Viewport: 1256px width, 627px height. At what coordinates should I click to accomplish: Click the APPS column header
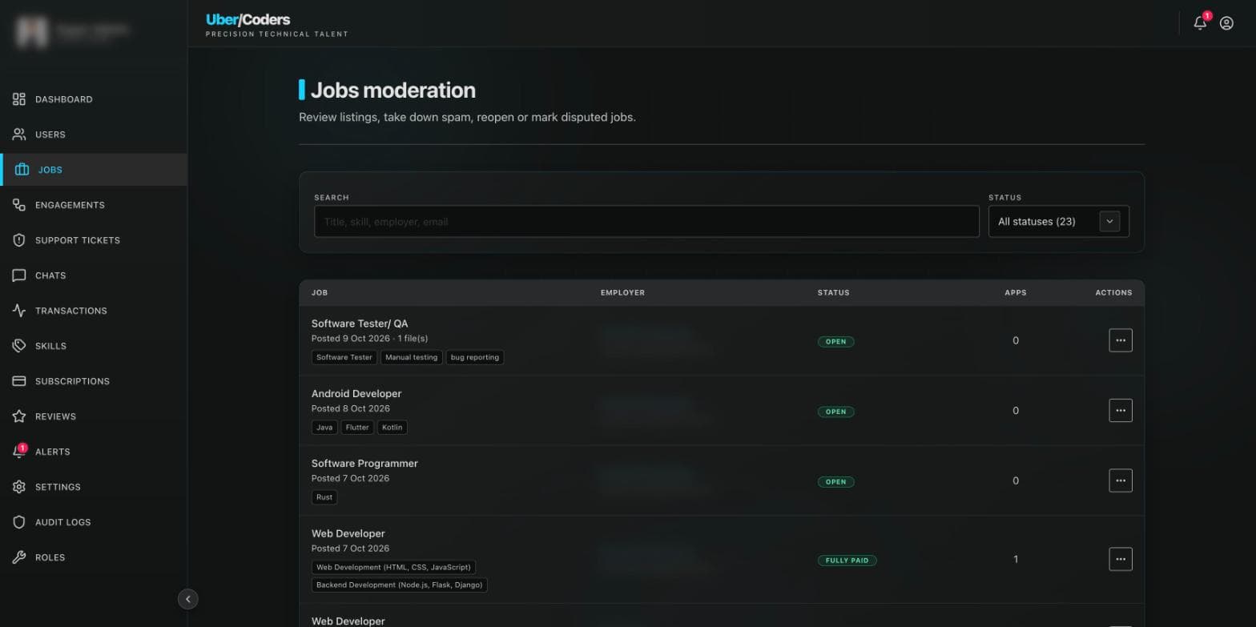tap(1016, 293)
